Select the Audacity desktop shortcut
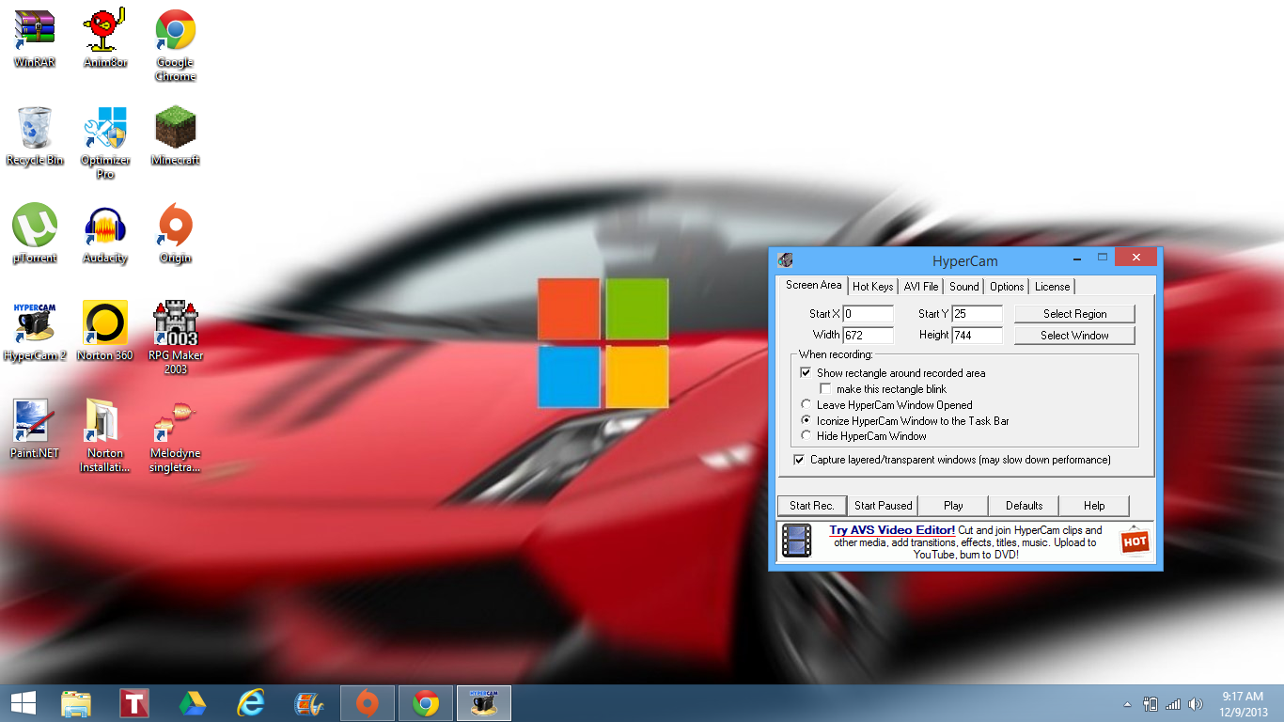Screen dimensions: 1284x722 [x=105, y=233]
